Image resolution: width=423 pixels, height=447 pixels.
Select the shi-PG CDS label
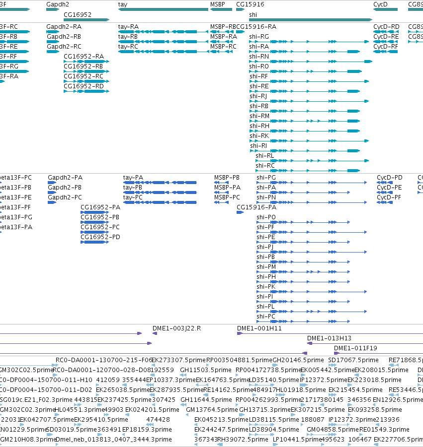pyautogui.click(x=266, y=177)
